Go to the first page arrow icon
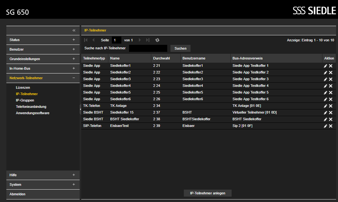 86,40
